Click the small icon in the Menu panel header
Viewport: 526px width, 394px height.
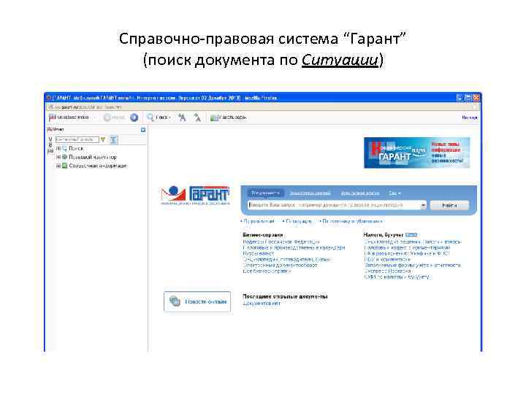[50, 129]
